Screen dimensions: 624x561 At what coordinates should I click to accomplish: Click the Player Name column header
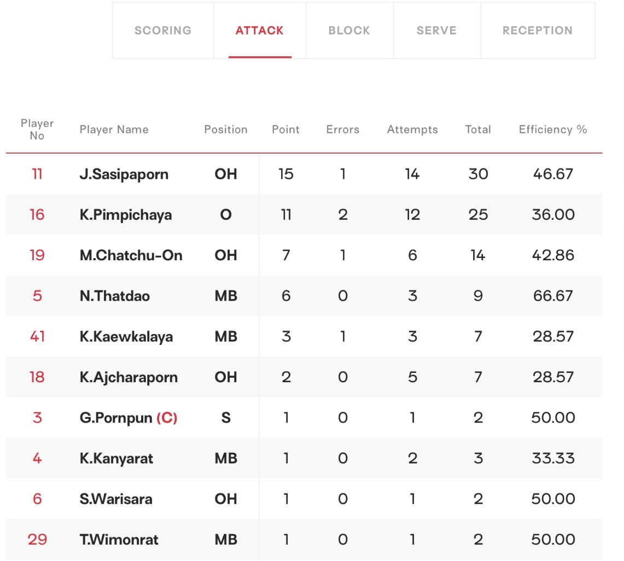(114, 129)
